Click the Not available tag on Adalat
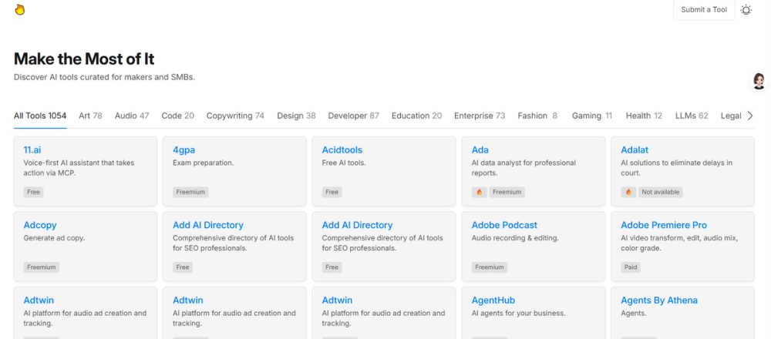 point(661,192)
